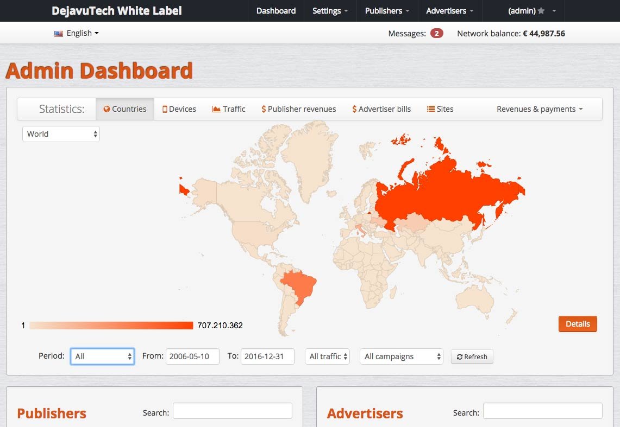Open the World region selector
The image size is (620, 427).
pyautogui.click(x=61, y=134)
